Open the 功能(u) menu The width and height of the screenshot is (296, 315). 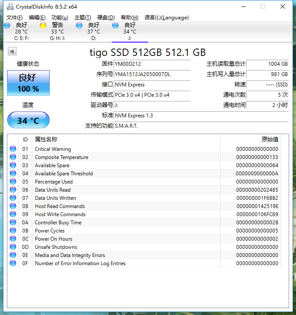[x=60, y=18]
